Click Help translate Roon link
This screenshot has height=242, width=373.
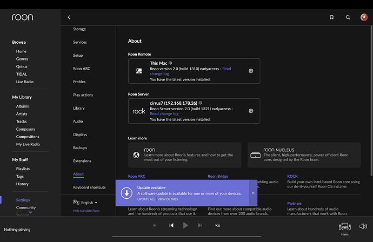[86, 211]
